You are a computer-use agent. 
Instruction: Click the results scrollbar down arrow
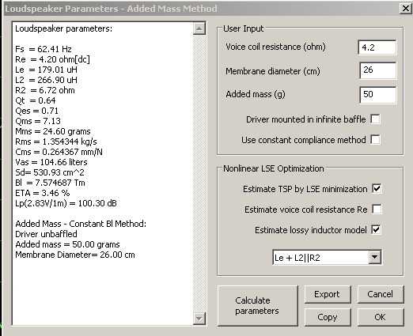tap(199, 319)
